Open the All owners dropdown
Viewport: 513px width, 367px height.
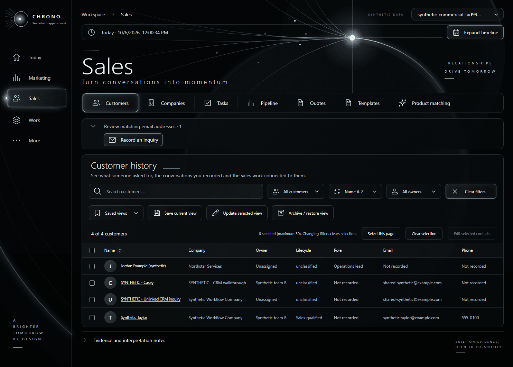tap(413, 191)
